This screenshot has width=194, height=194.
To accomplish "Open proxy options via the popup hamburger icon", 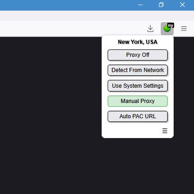I will [165, 130].
